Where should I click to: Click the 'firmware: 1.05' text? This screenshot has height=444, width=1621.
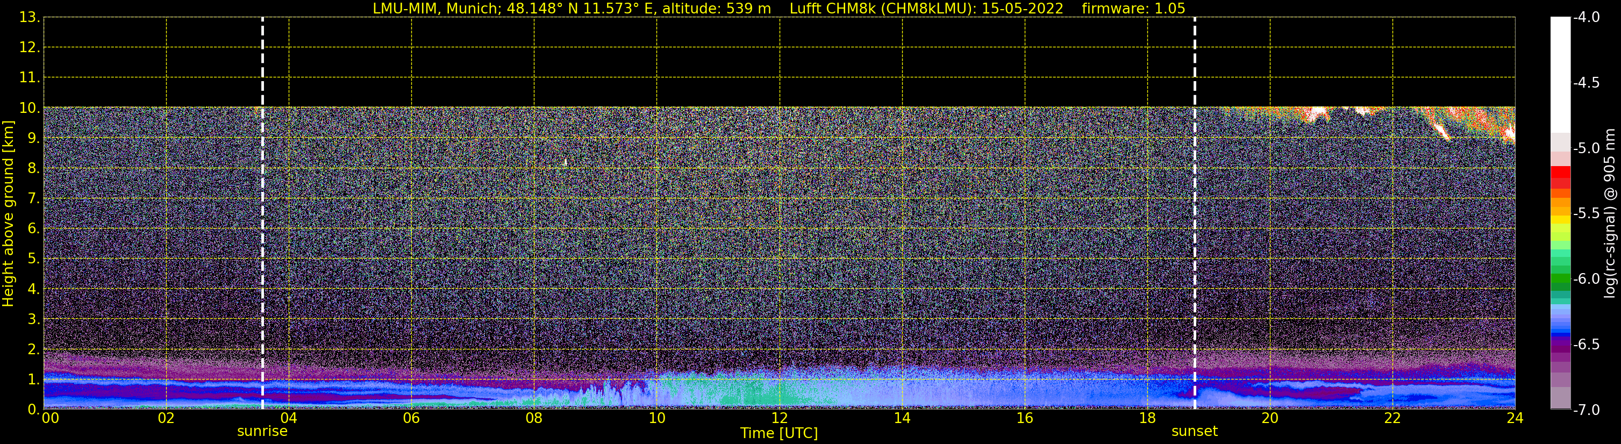pyautogui.click(x=1133, y=9)
